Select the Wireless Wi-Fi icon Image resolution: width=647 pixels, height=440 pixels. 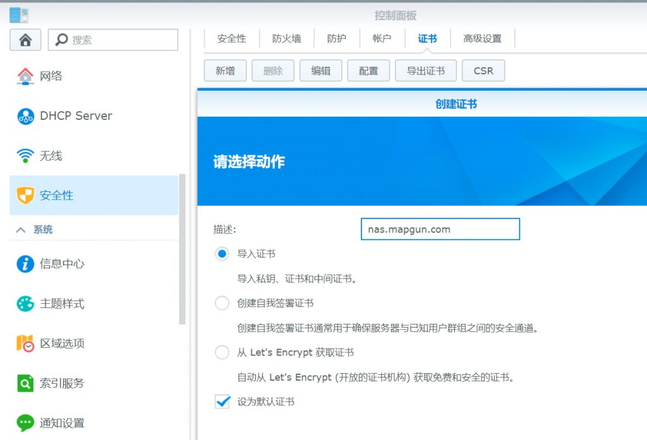(x=25, y=156)
